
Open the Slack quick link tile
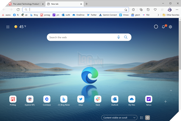98,101
